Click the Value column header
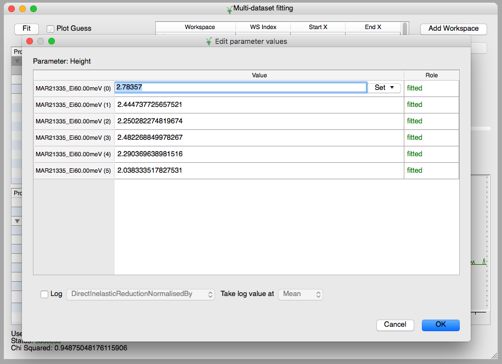The height and width of the screenshot is (364, 502). [259, 75]
